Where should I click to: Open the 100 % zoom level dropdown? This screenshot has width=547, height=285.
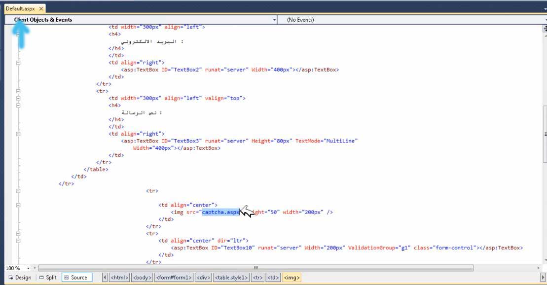coord(28,268)
